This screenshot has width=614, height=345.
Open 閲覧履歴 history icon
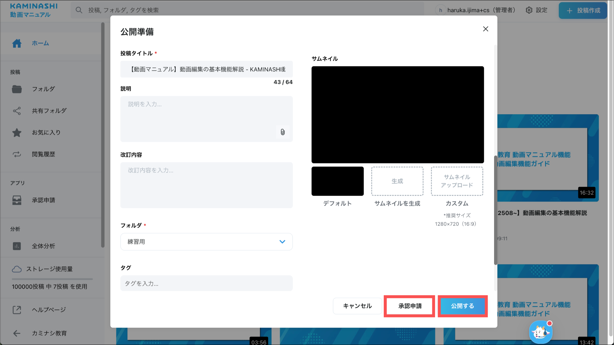(17, 154)
